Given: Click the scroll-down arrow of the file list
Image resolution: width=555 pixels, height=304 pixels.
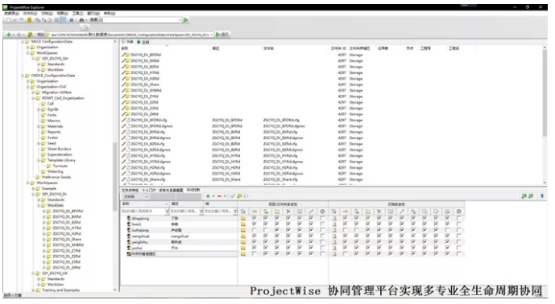Looking at the screenshot, I should (545, 183).
